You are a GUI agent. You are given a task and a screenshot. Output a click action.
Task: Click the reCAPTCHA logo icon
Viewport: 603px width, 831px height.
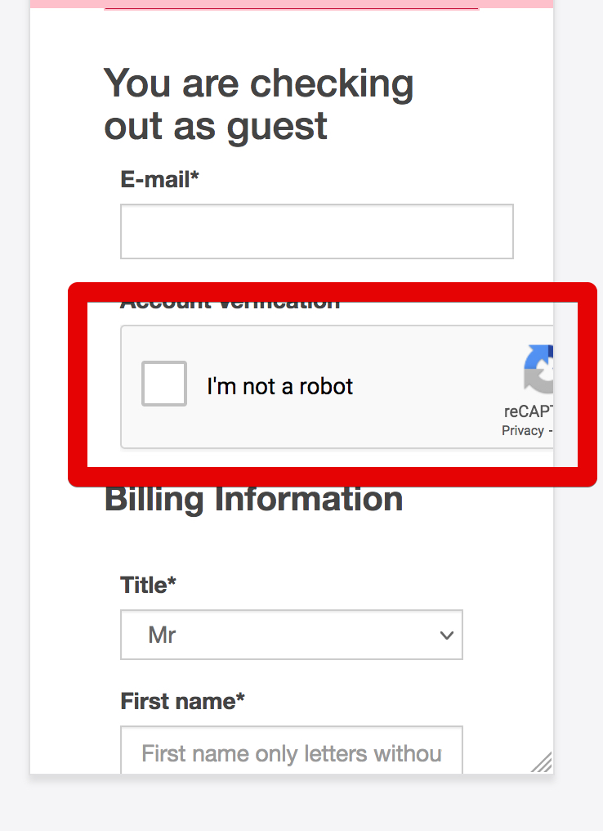click(540, 369)
